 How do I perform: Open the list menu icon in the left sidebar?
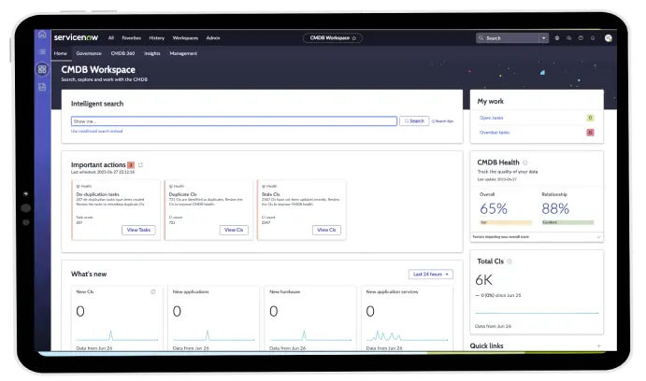pyautogui.click(x=42, y=52)
